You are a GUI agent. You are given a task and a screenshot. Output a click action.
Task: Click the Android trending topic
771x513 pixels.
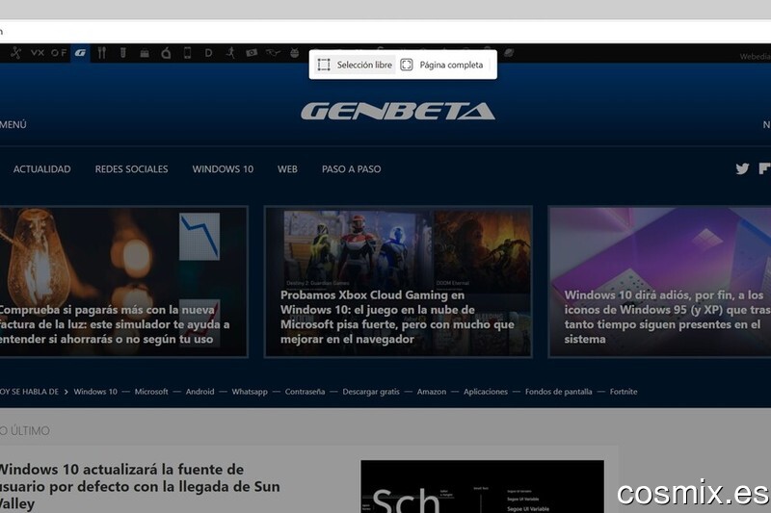click(199, 392)
